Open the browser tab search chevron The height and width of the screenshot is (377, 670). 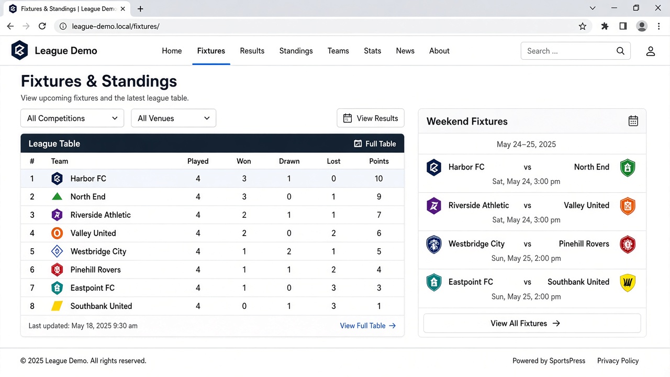coord(593,8)
